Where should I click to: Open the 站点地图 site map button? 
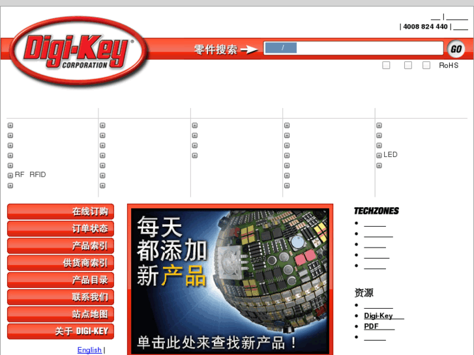(x=61, y=314)
